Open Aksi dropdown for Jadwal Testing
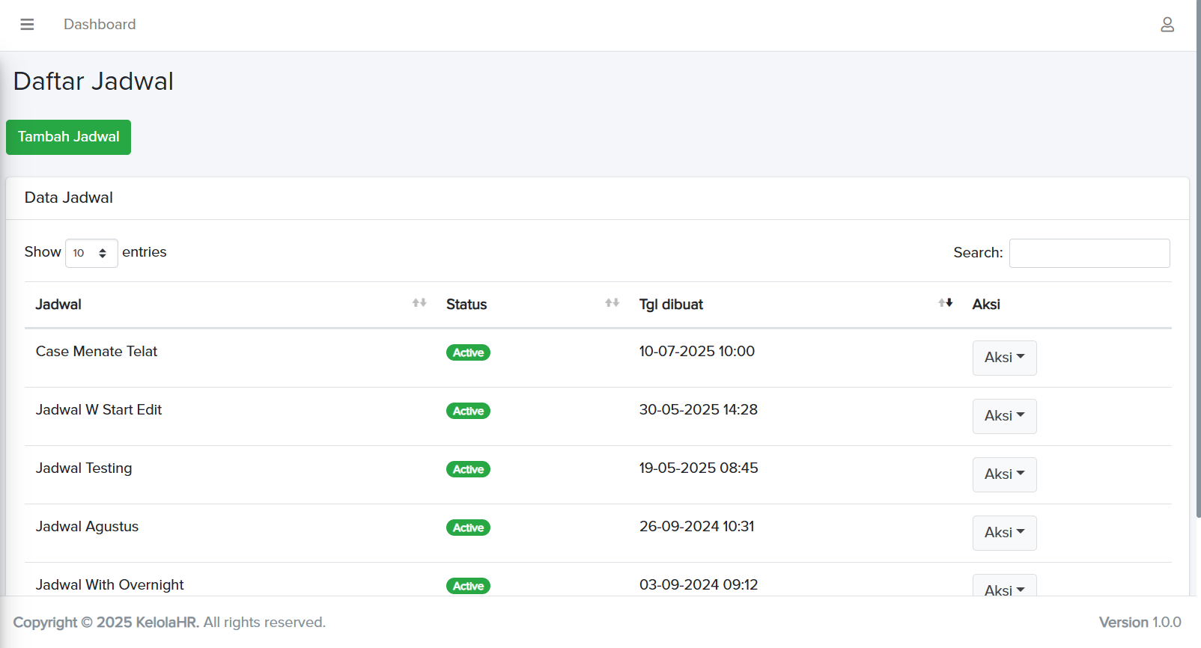 click(1004, 474)
